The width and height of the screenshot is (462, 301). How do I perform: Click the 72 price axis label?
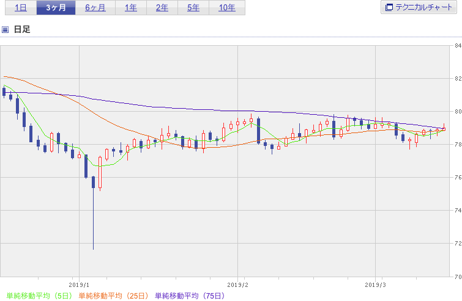(x=458, y=243)
